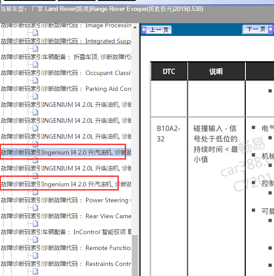The height and width of the screenshot is (276, 274).
Task: Click the 碰撞输入 description cell text
Action: 216,144
